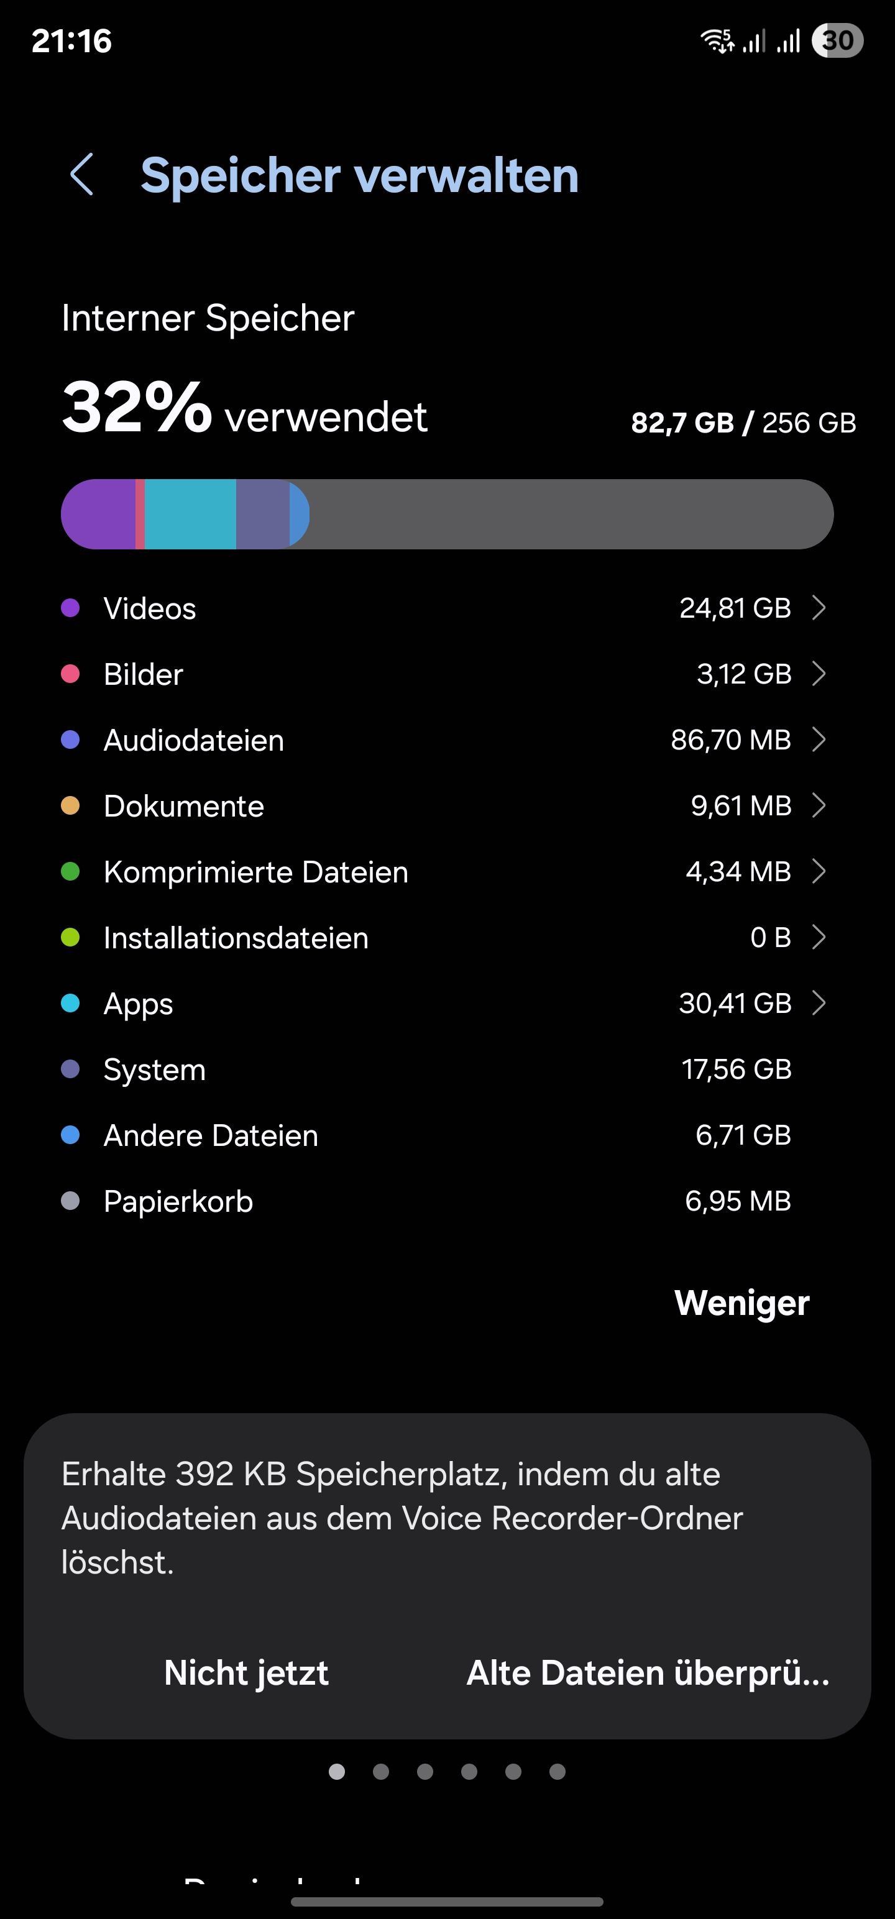Click the internal storage usage bar
Screen dimensions: 895x1919
point(446,514)
